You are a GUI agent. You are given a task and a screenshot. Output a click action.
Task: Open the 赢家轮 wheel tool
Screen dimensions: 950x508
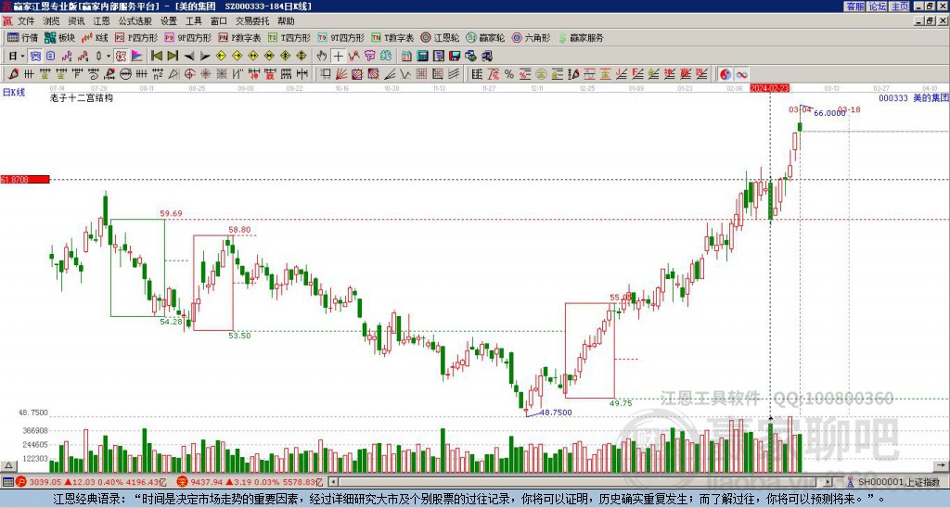(x=485, y=37)
